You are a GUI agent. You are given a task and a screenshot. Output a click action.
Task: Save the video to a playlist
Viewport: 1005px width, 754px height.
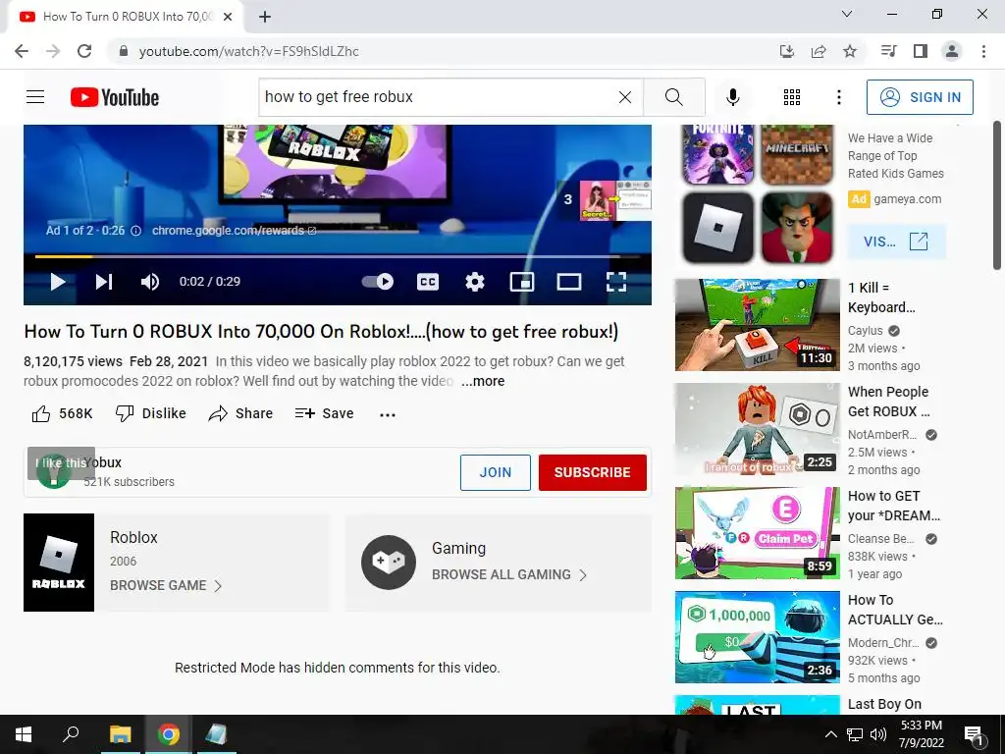pyautogui.click(x=324, y=413)
